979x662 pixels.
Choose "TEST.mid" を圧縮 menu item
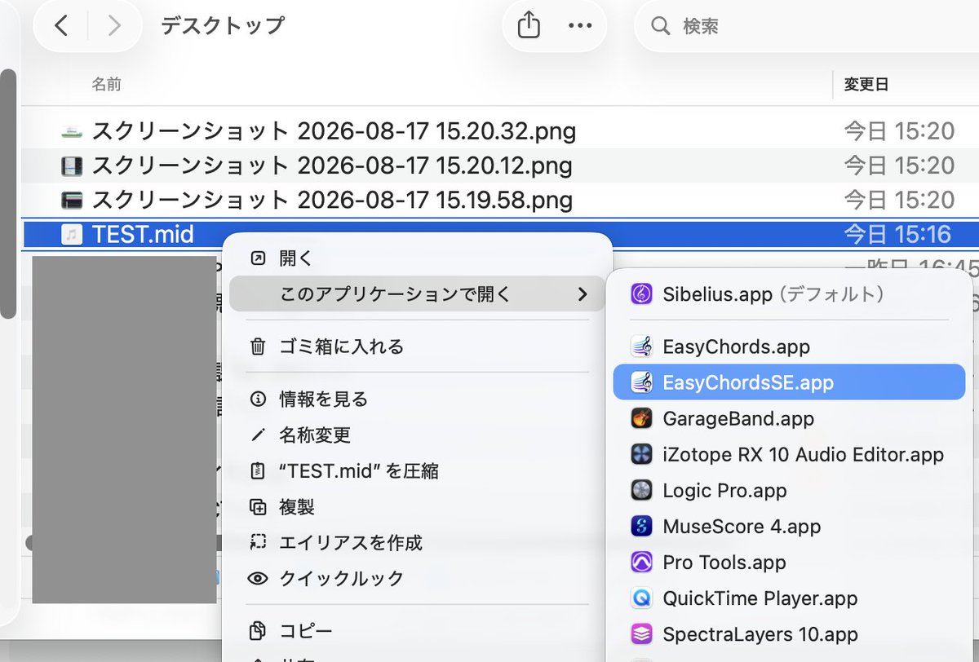click(x=417, y=470)
